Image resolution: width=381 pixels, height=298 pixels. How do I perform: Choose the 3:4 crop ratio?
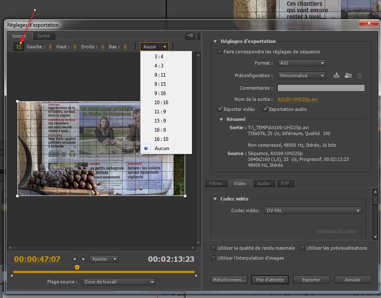(166, 57)
